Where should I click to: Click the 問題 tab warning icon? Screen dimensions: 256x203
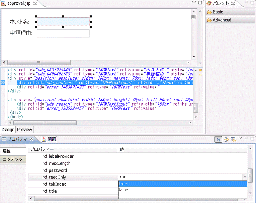click(44, 139)
